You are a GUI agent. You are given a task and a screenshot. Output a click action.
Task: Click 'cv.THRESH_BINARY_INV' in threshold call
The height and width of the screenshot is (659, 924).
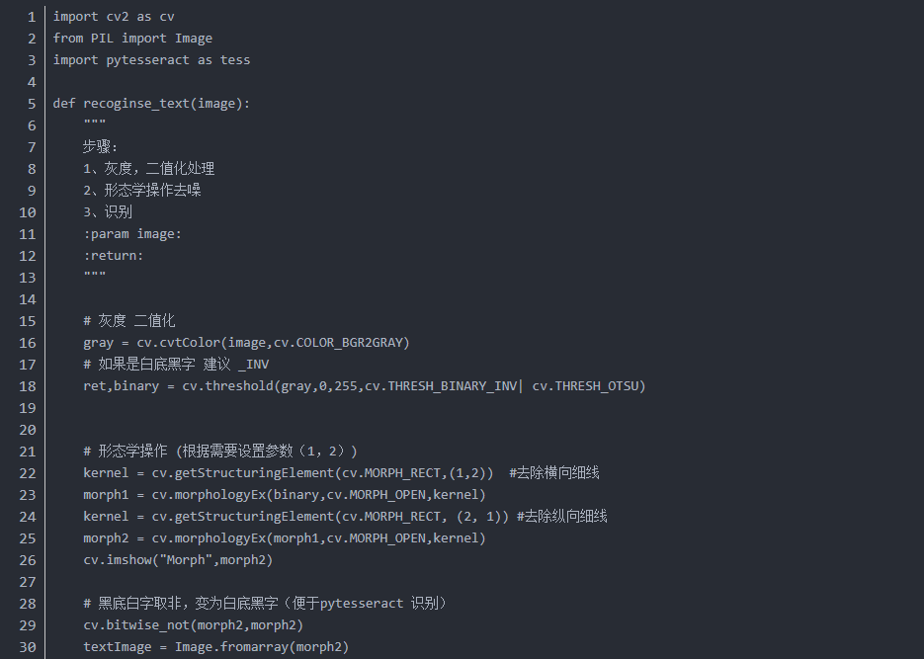(441, 386)
